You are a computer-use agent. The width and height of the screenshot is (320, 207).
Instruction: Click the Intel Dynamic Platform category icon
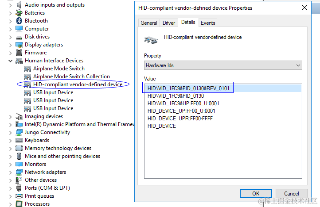[x=19, y=124]
